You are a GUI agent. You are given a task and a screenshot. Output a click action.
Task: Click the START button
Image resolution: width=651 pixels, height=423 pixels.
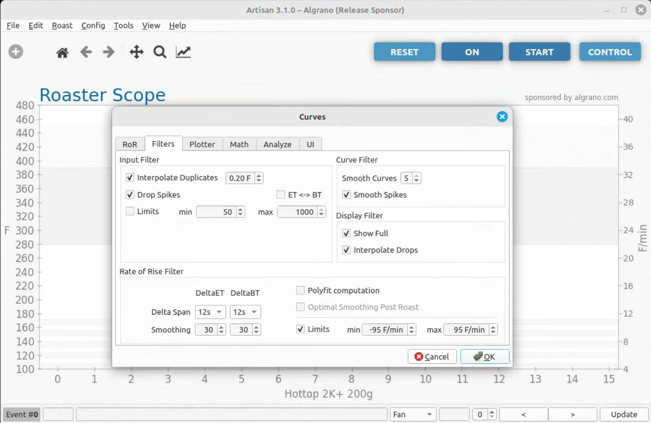click(x=540, y=52)
